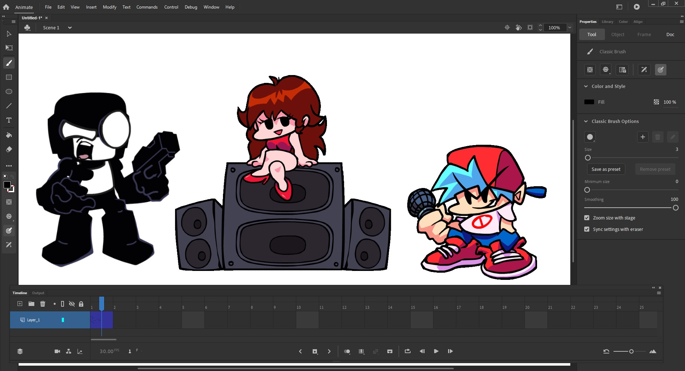Collapse Classic Brush Options section

(586, 121)
